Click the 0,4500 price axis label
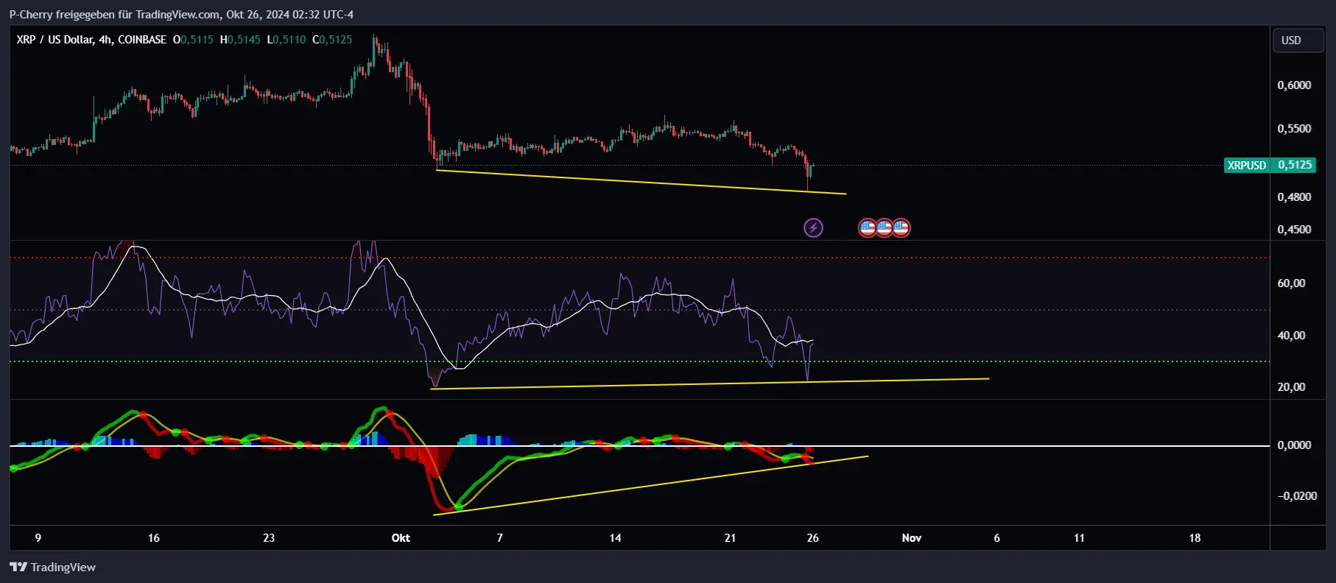Image resolution: width=1336 pixels, height=583 pixels. (x=1294, y=230)
